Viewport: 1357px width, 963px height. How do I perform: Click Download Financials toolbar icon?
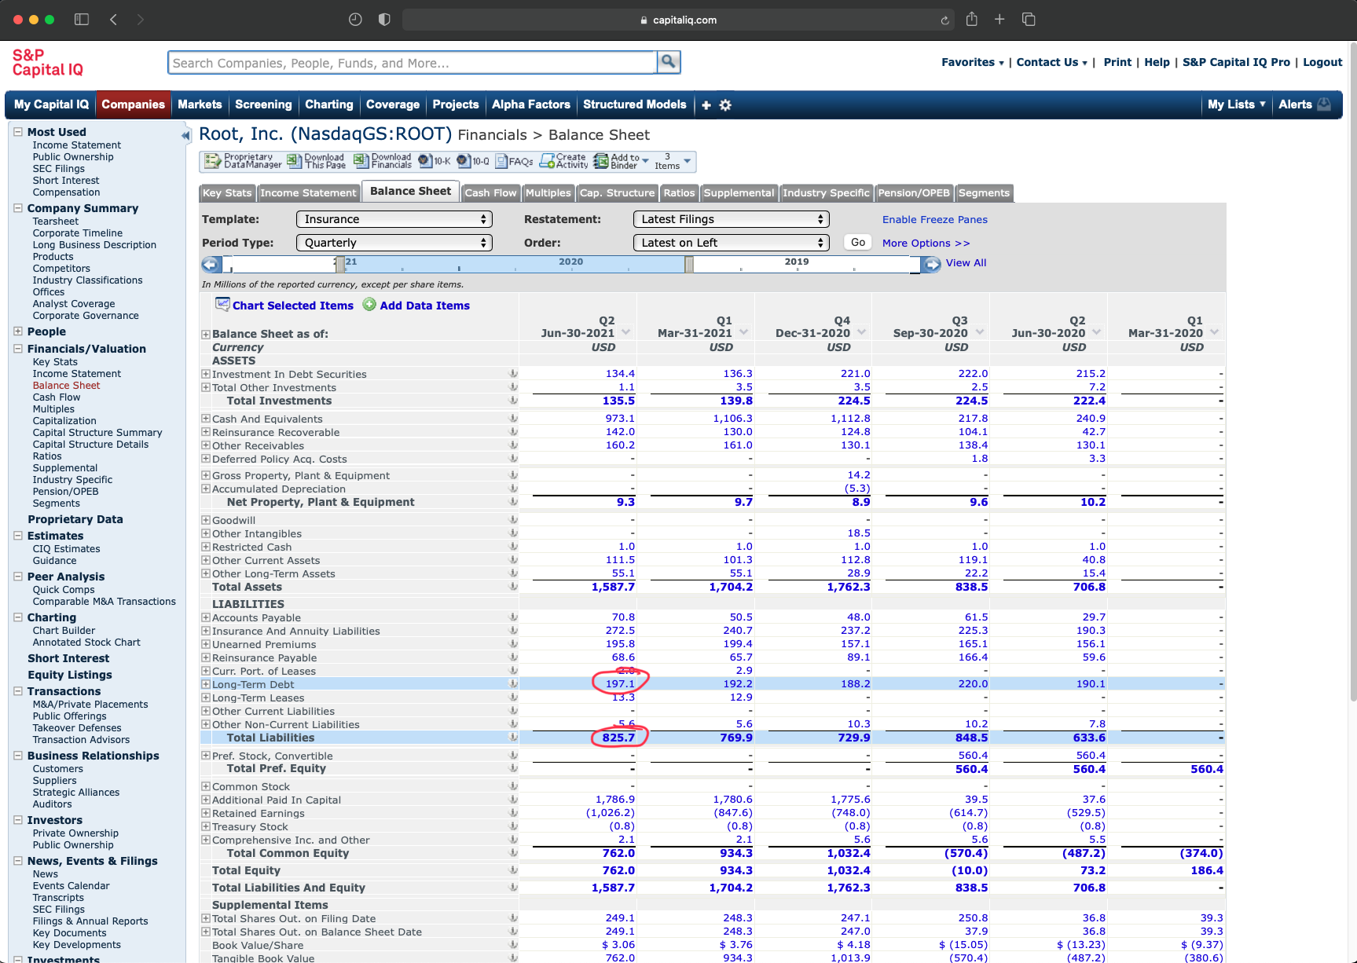click(x=383, y=161)
